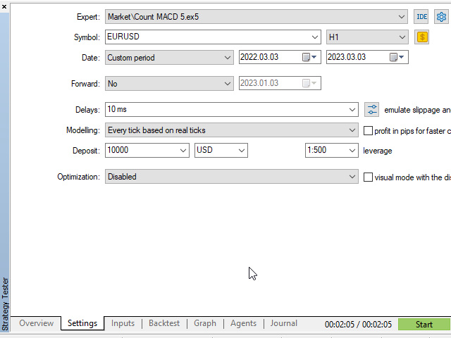451x338 pixels.
Task: Expand the Expert dropdown list
Action: 402,17
